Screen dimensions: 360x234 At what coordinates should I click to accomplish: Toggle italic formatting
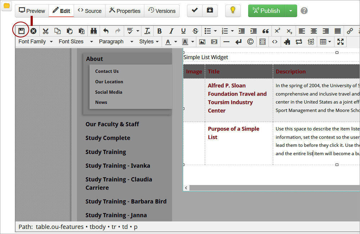(171, 31)
